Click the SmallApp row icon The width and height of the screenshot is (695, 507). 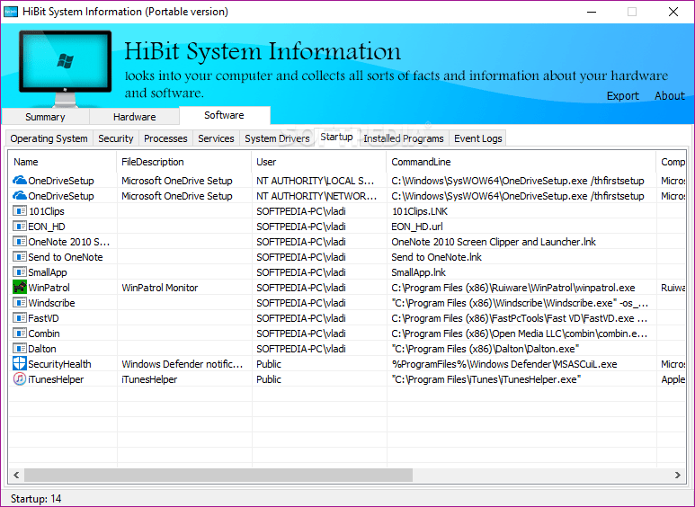click(20, 272)
